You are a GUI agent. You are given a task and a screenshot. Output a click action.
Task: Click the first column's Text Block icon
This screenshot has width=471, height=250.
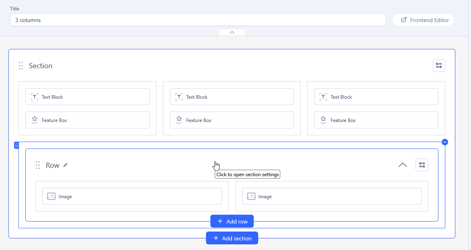(35, 97)
